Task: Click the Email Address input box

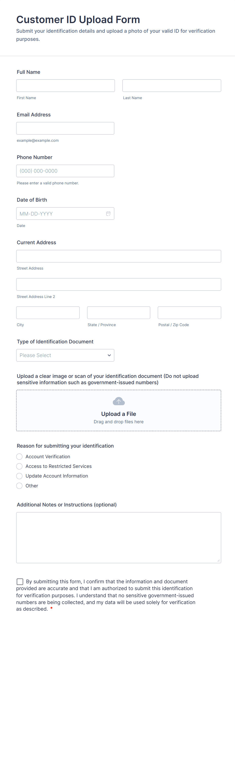Action: (x=65, y=128)
